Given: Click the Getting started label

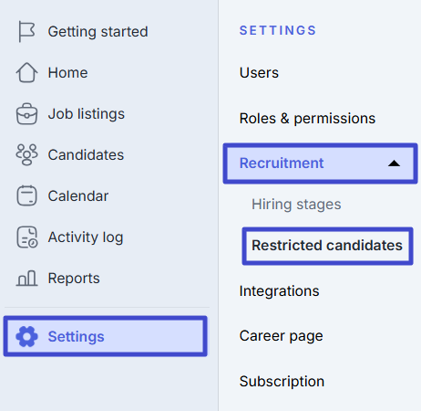Looking at the screenshot, I should point(98,32).
